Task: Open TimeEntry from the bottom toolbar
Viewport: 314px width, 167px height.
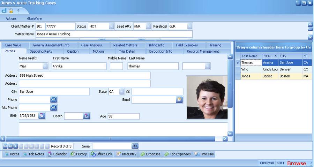Action: click(126, 154)
